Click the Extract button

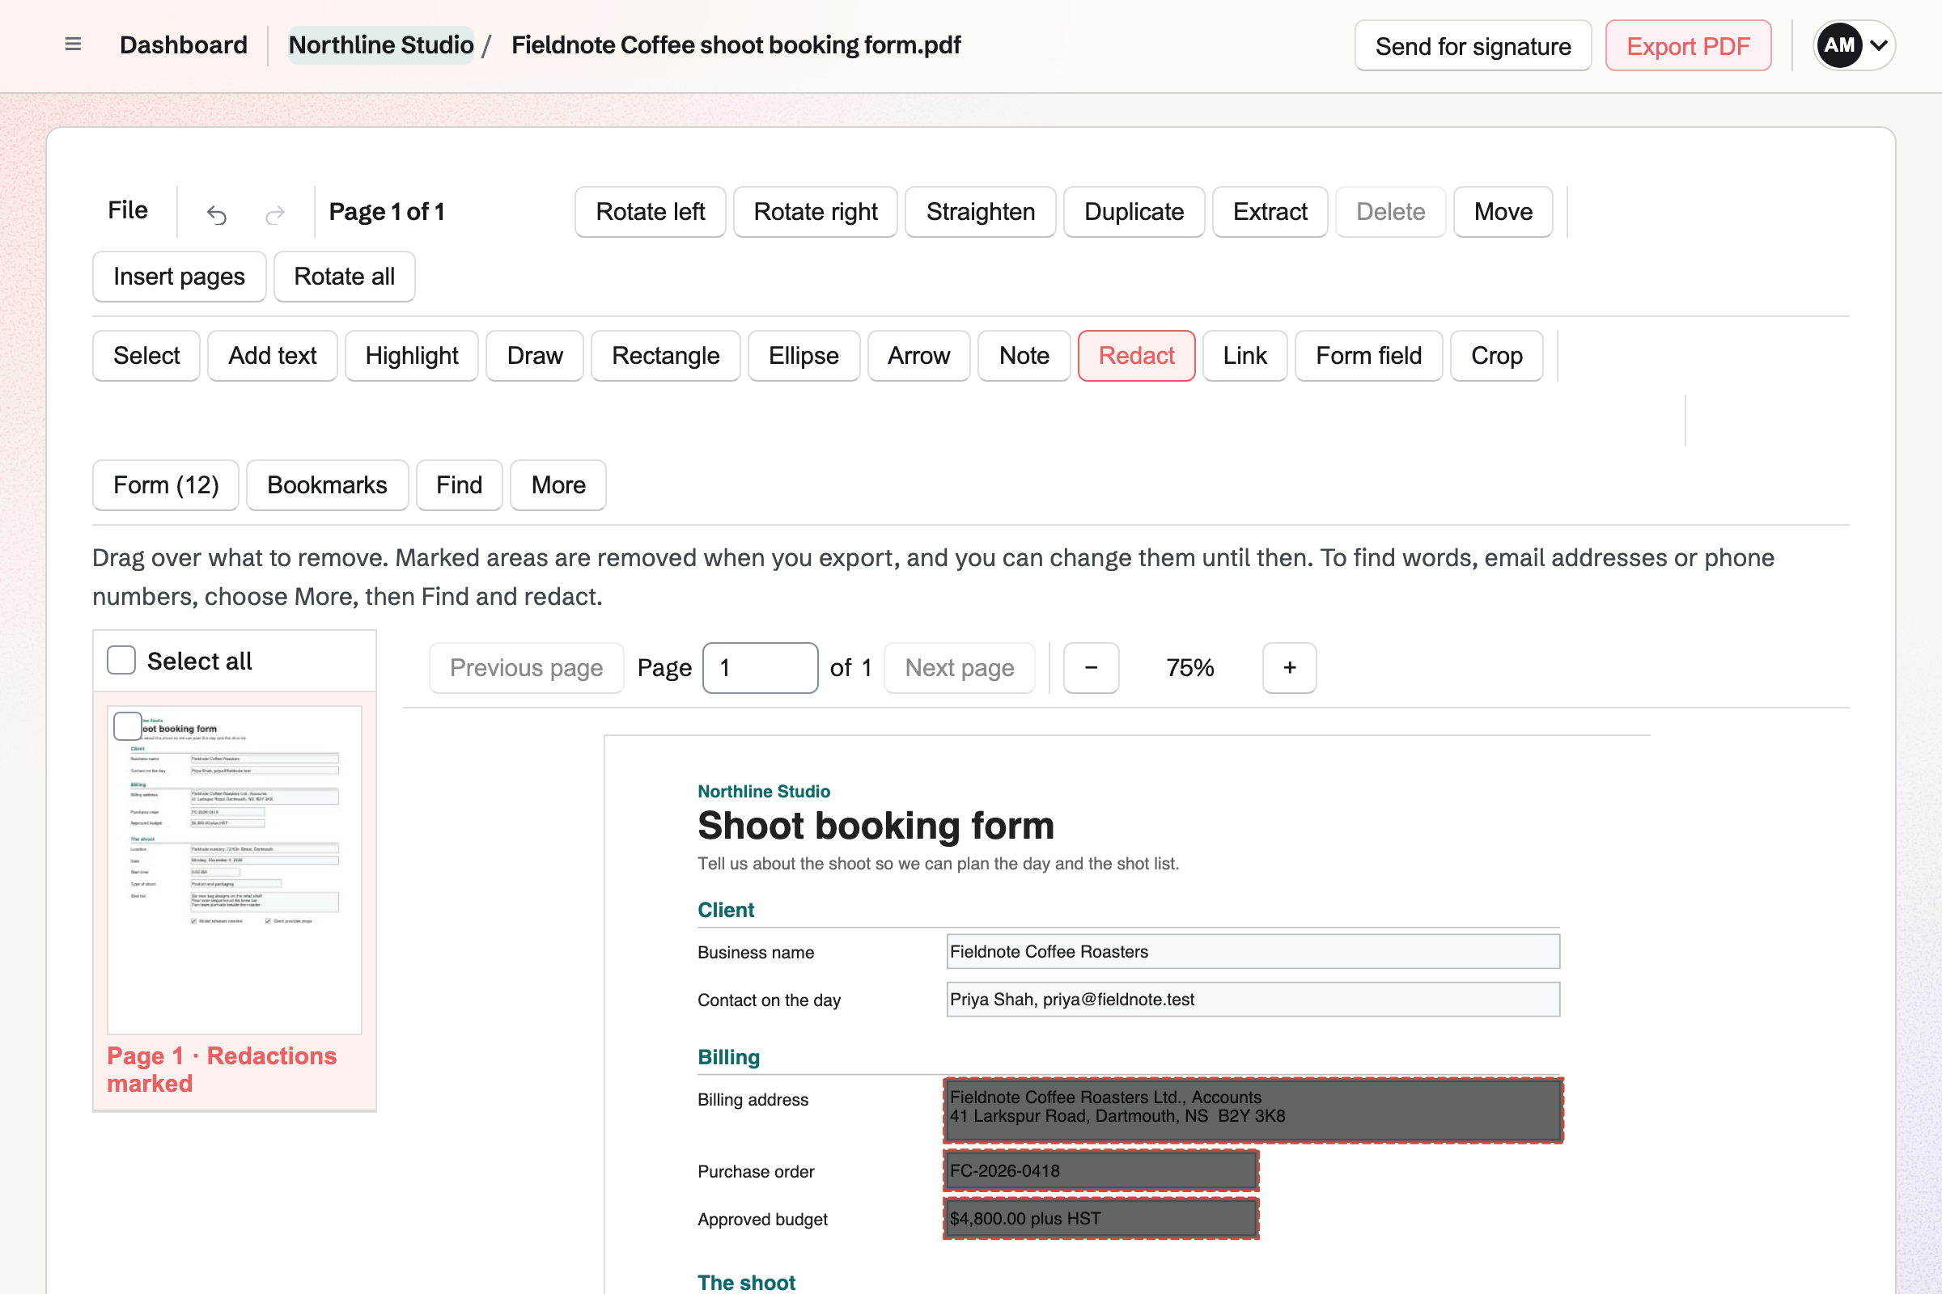coord(1270,212)
